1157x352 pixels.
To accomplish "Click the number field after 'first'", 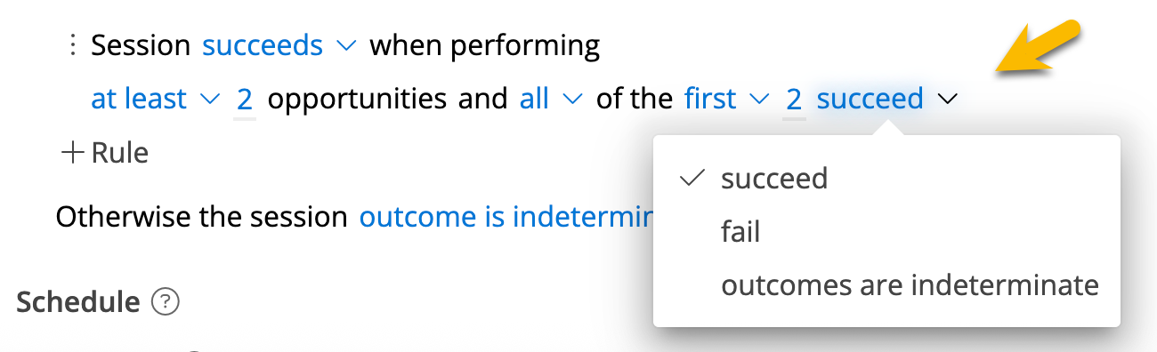I will click(793, 100).
